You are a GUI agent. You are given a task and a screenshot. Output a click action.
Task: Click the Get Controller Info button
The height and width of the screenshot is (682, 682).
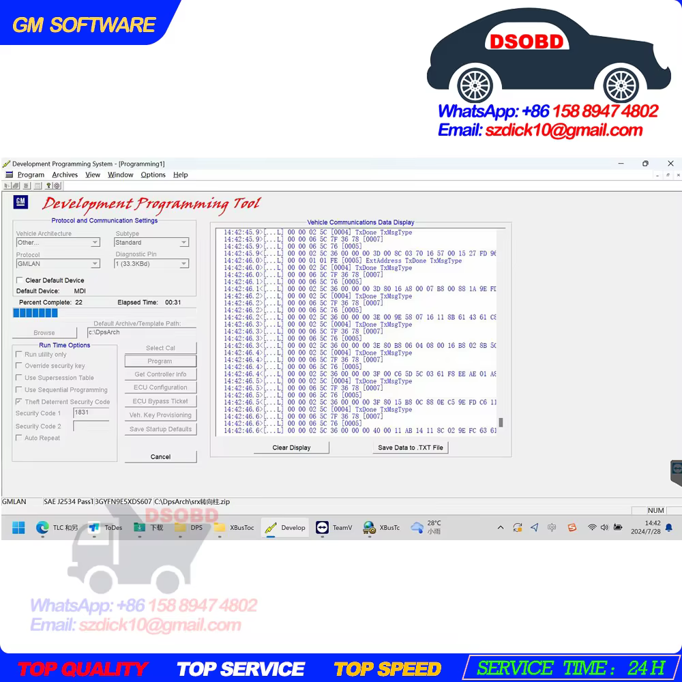point(160,374)
